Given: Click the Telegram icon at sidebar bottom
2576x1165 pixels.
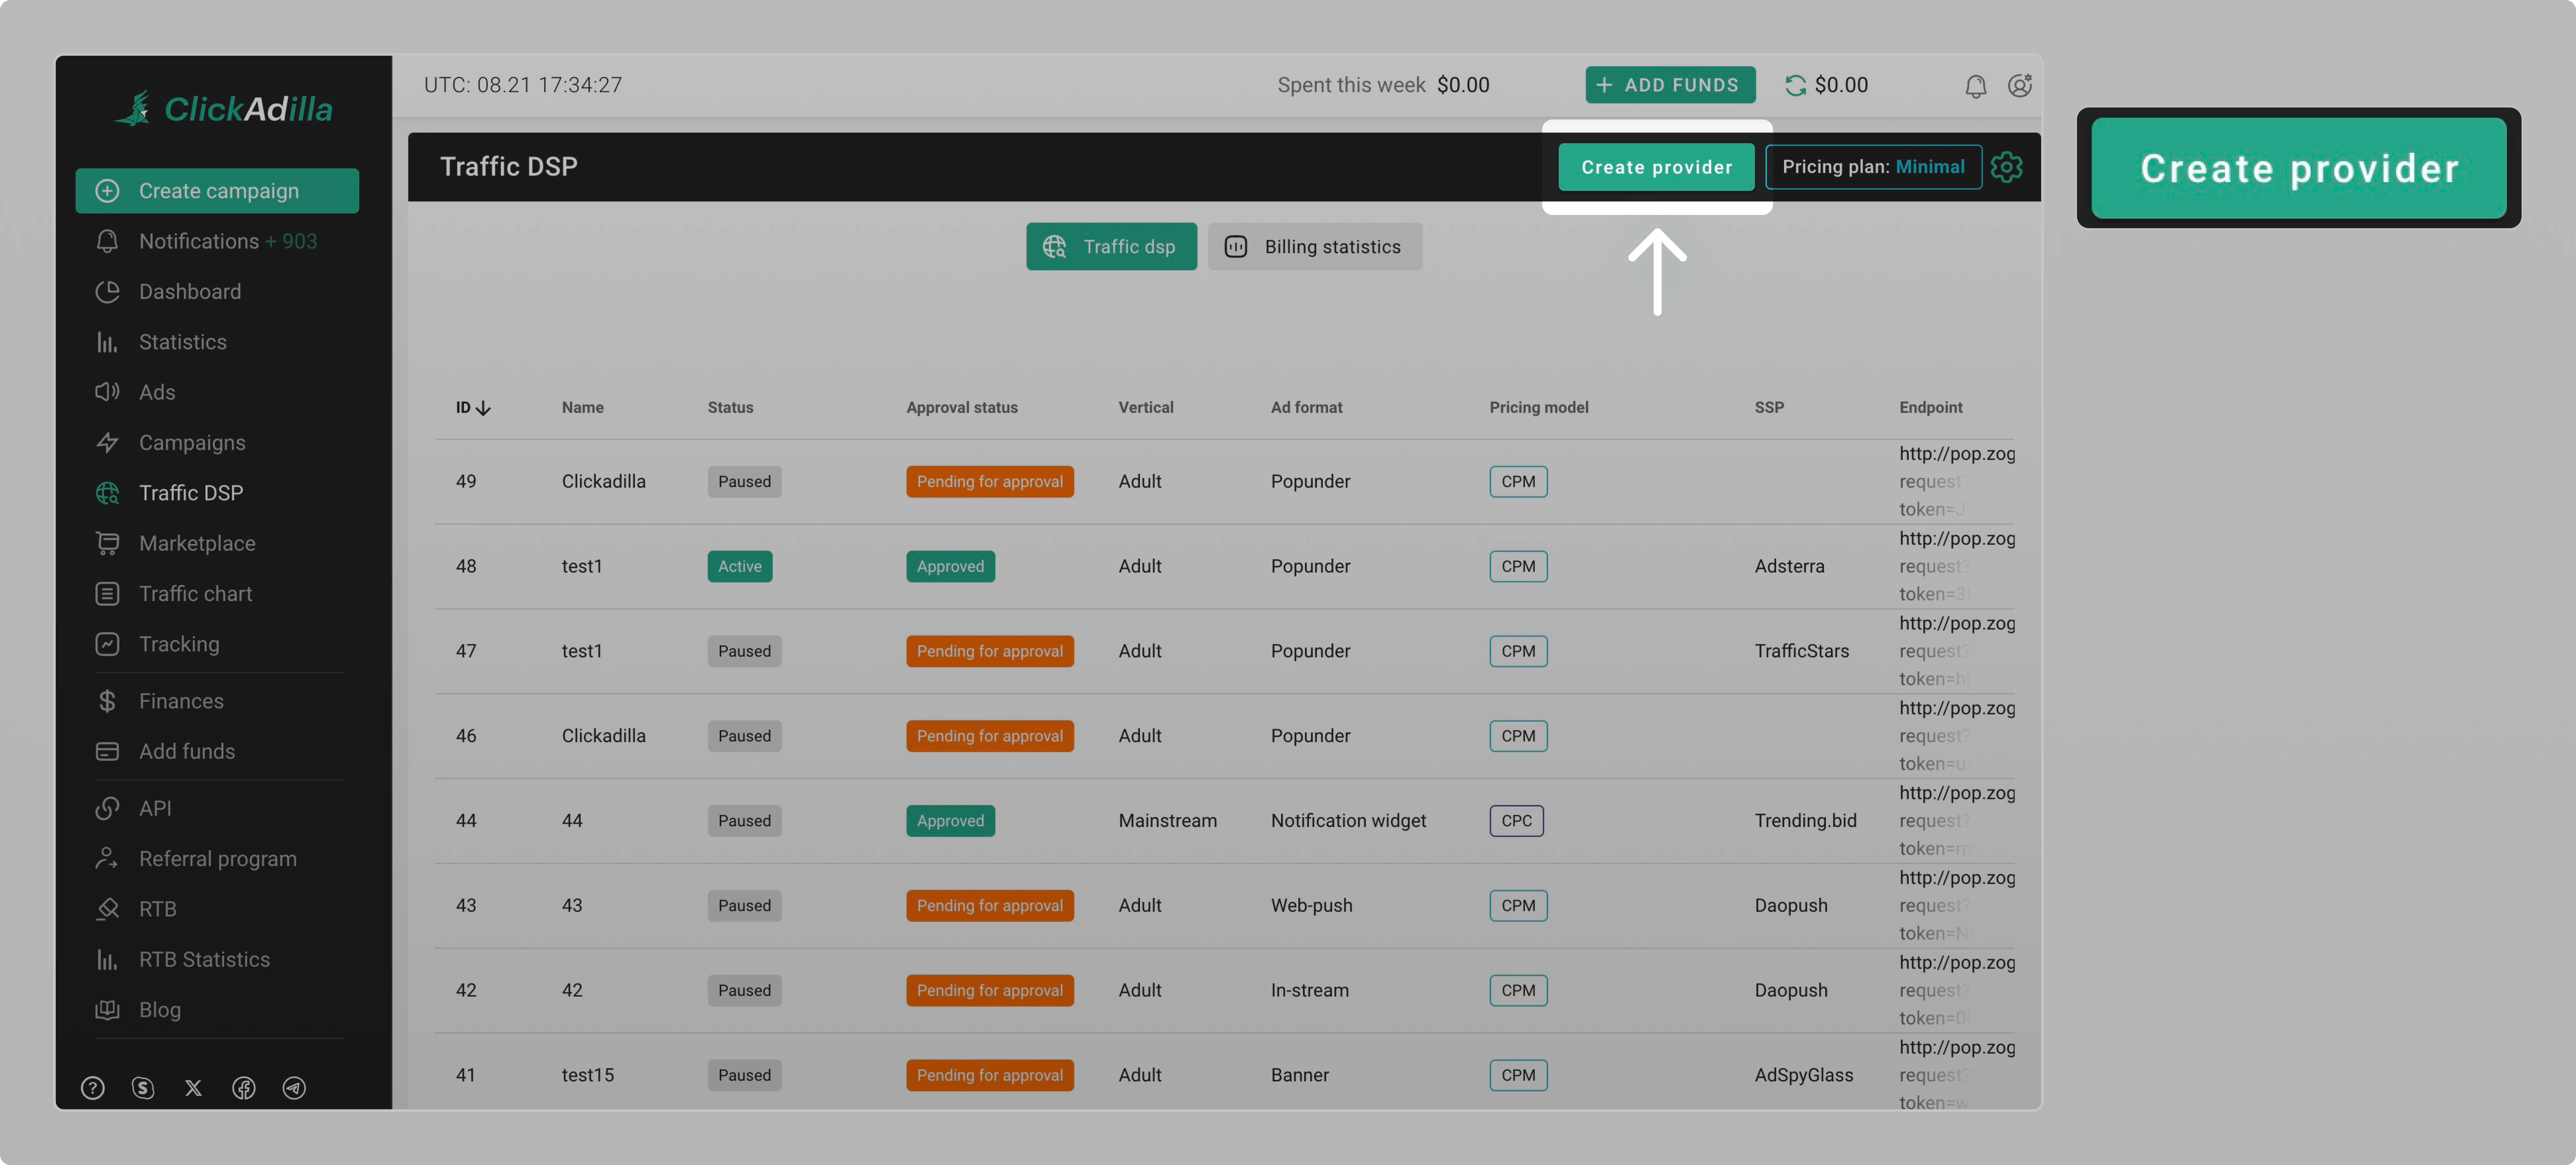Looking at the screenshot, I should click(x=293, y=1088).
